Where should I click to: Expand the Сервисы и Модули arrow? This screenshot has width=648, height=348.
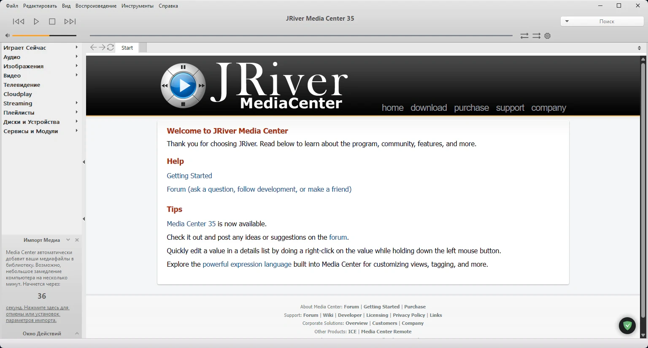[x=76, y=131]
